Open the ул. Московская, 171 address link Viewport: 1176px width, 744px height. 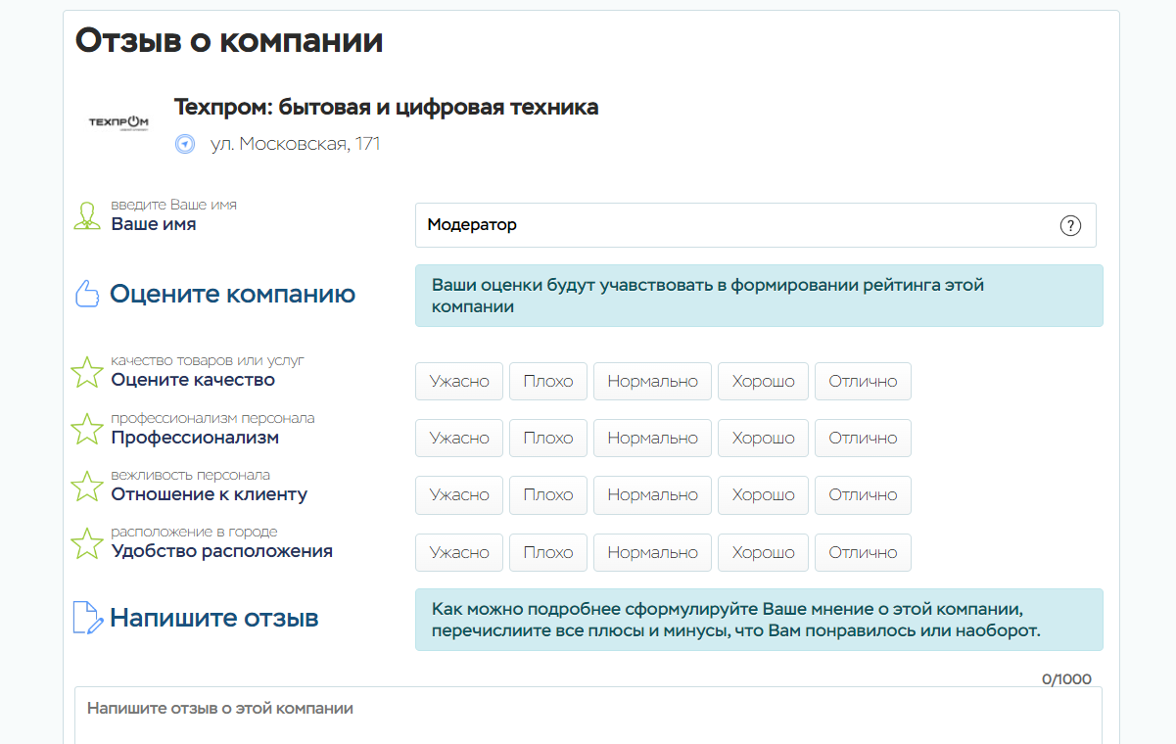295,144
